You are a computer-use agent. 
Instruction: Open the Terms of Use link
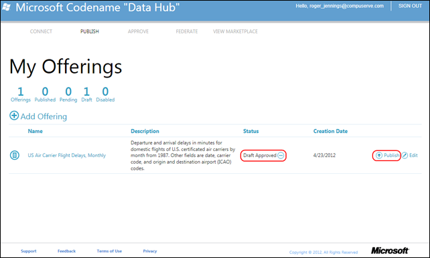point(109,251)
